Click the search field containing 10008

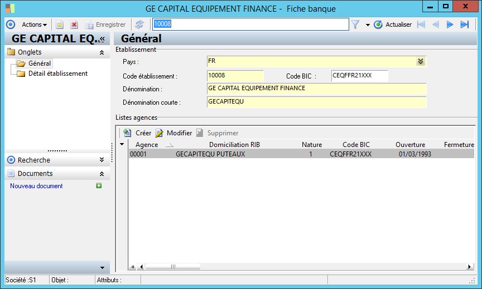[250, 25]
